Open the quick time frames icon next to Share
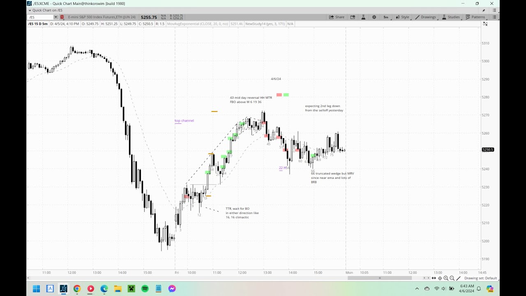Viewport: 526px width, 296px height. coord(353,17)
